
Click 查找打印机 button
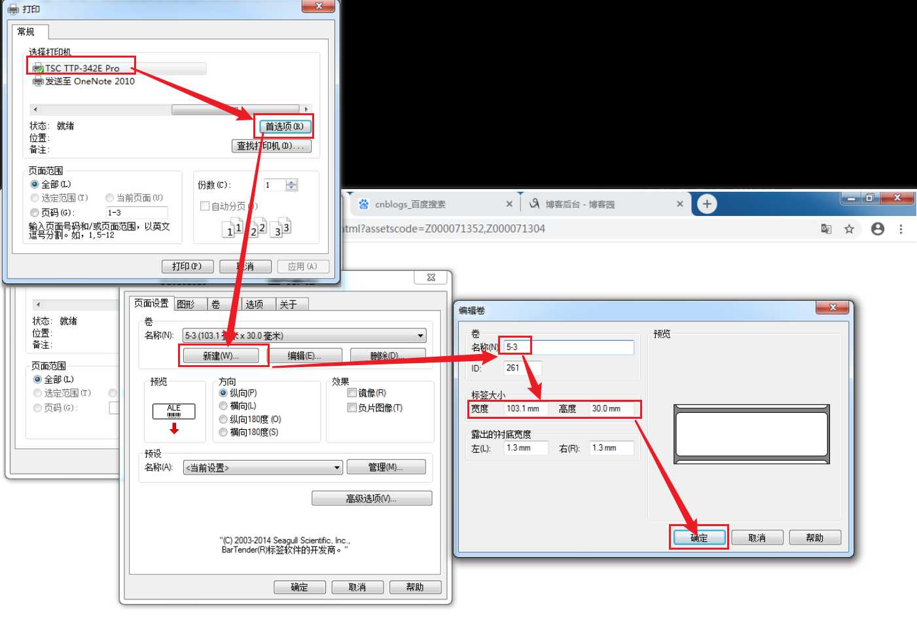[x=272, y=146]
